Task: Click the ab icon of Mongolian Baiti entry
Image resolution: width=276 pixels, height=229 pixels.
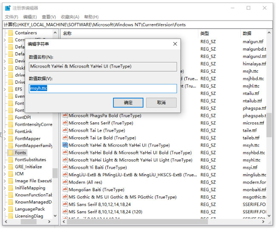Action: [x=65, y=189]
